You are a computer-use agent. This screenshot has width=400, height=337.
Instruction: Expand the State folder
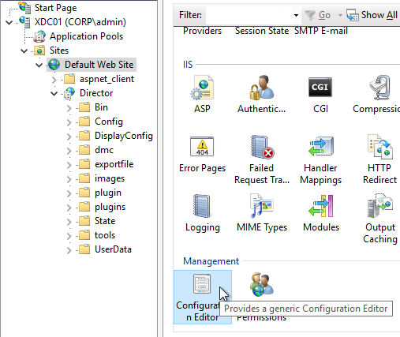pyautogui.click(x=69, y=222)
